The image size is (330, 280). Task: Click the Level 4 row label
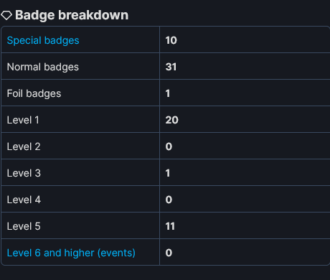tap(24, 200)
